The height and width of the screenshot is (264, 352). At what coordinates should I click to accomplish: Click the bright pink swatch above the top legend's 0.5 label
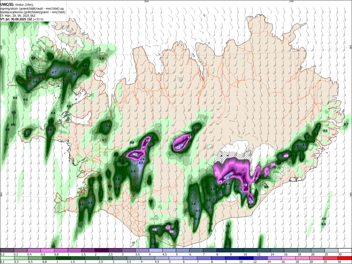pyautogui.click(x=47, y=251)
